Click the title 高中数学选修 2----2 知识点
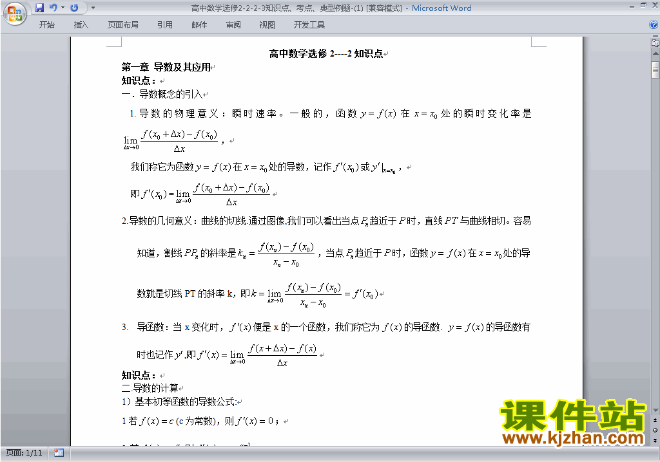The height and width of the screenshot is (462, 660). click(325, 53)
